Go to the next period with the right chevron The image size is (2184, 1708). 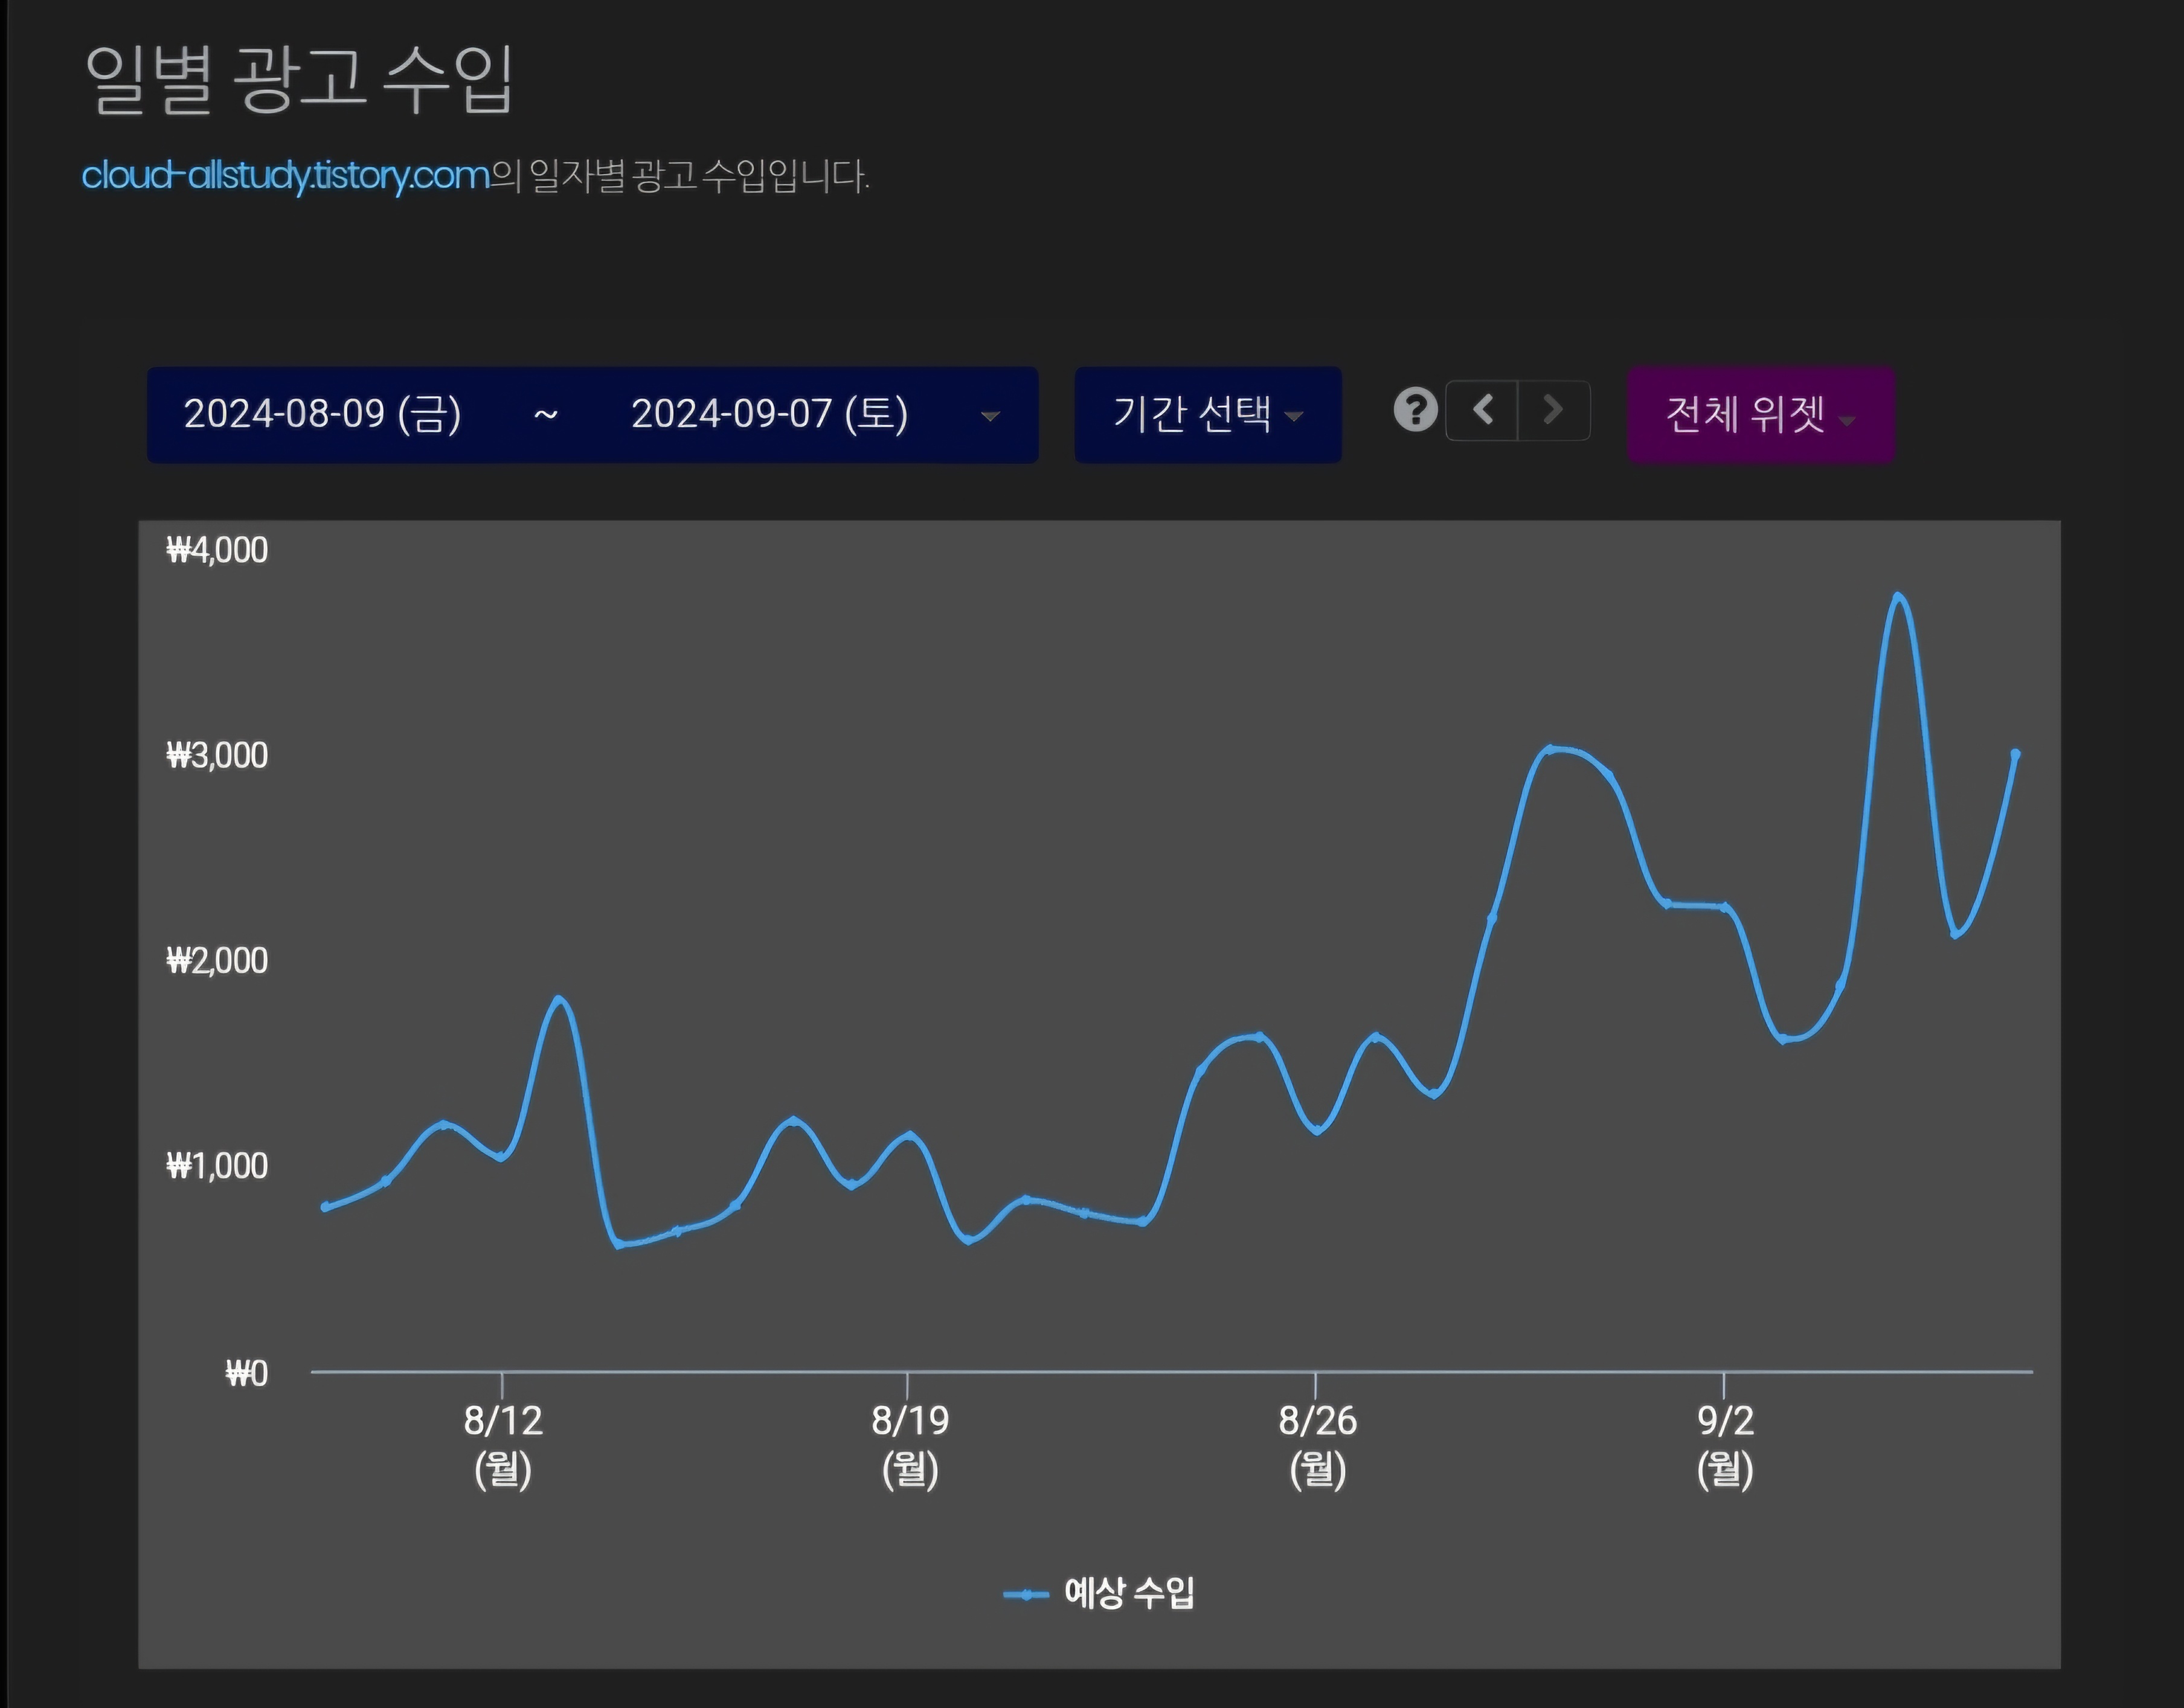tap(1553, 410)
